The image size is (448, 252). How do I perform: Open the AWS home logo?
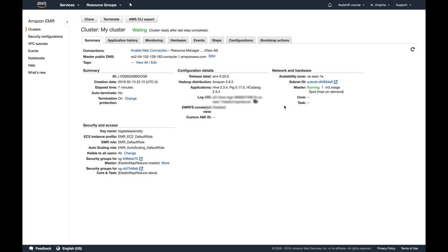point(42,5)
